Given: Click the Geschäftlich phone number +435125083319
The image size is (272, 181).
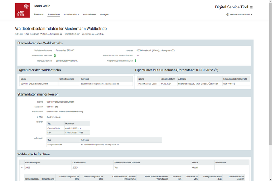Looking at the screenshot, I should tap(73, 128).
